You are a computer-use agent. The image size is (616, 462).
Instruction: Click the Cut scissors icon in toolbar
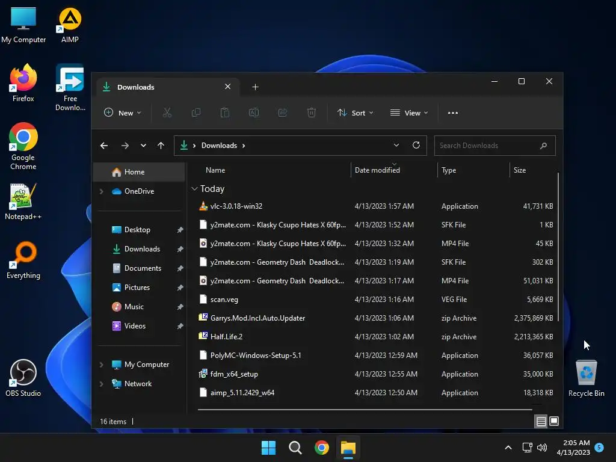[167, 113]
